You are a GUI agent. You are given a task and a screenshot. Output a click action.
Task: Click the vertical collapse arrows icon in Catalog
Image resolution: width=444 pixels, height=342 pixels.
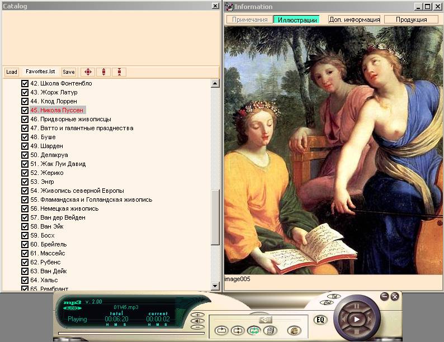click(x=119, y=72)
